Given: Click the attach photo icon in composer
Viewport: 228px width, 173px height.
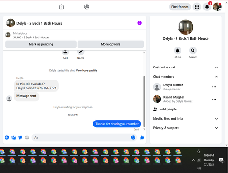Looking at the screenshot, I should [14, 137].
